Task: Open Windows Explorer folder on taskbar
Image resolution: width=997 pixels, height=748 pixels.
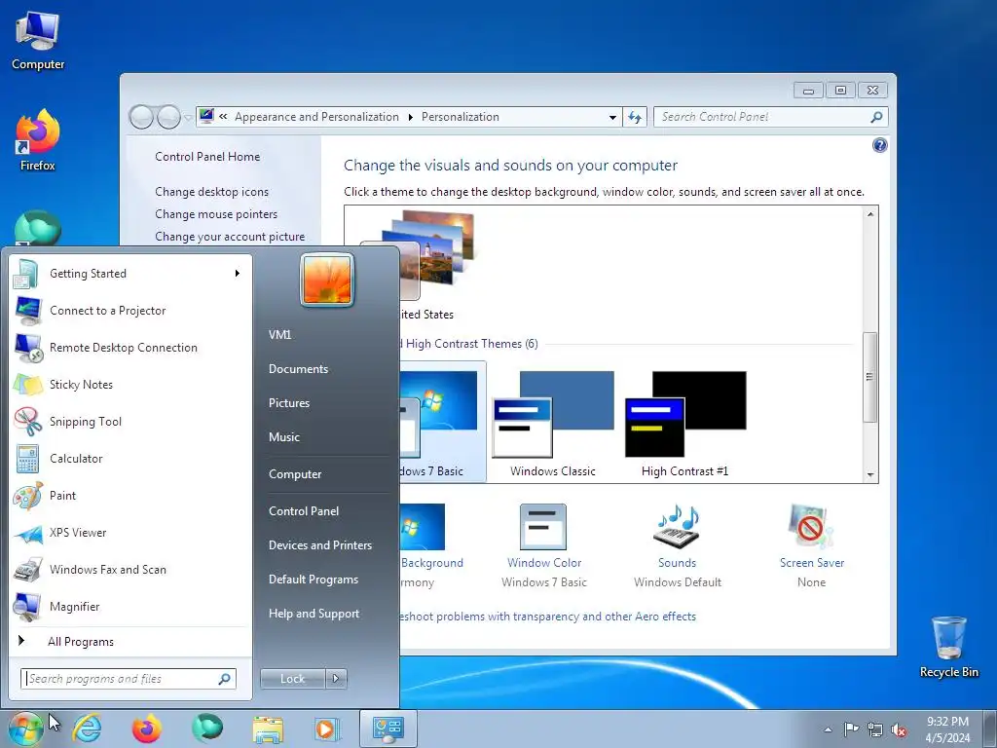Action: click(x=268, y=729)
